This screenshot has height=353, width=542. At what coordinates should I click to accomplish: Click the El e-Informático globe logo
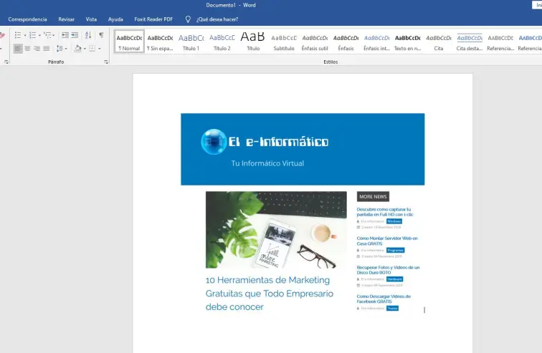click(214, 142)
